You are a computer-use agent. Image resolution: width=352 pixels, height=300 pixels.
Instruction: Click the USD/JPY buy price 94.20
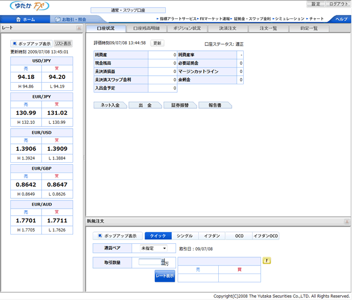pos(57,77)
